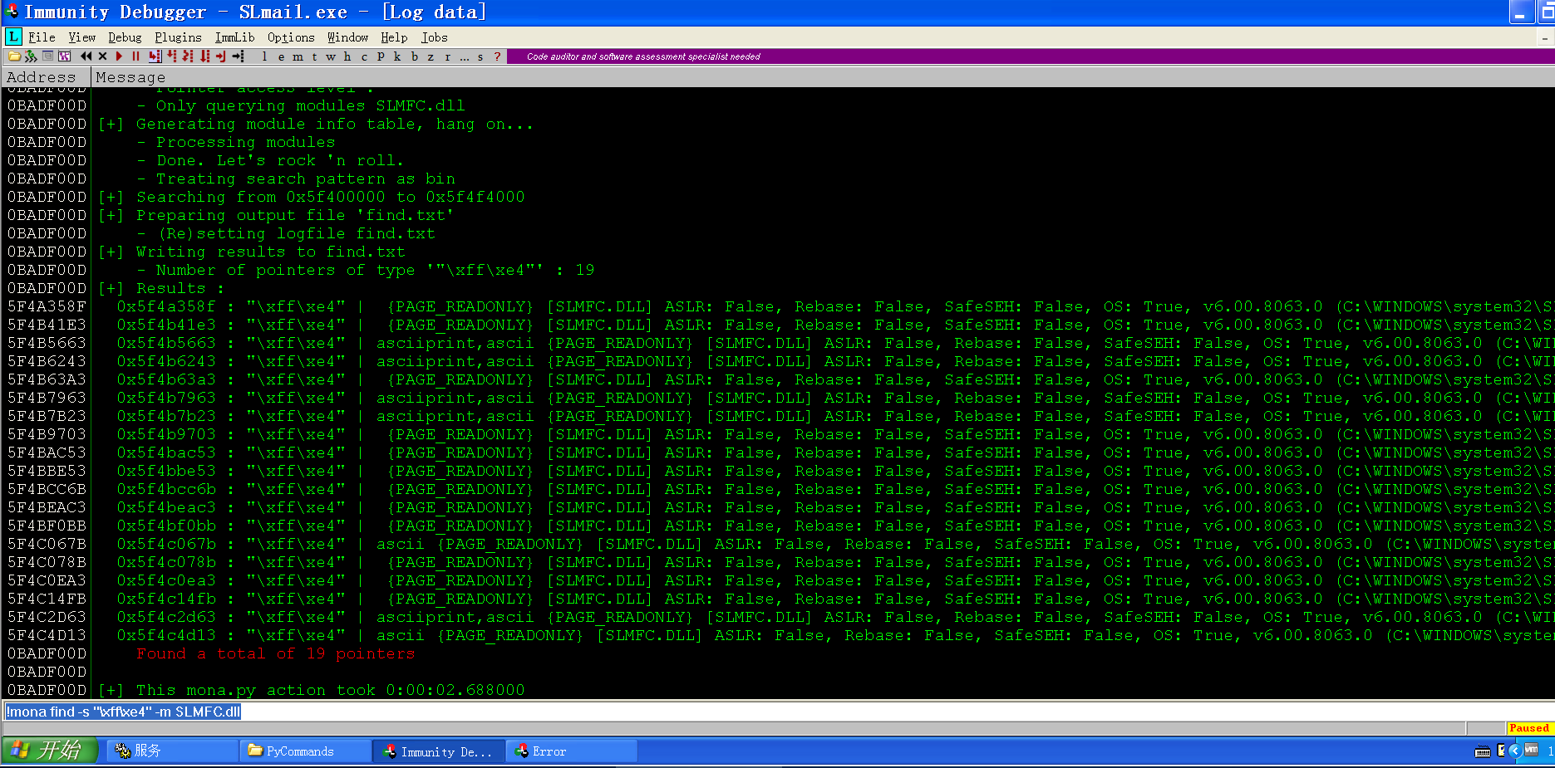Show References via 'r' toolbar button
Image resolution: width=1555 pixels, height=768 pixels.
click(x=447, y=56)
